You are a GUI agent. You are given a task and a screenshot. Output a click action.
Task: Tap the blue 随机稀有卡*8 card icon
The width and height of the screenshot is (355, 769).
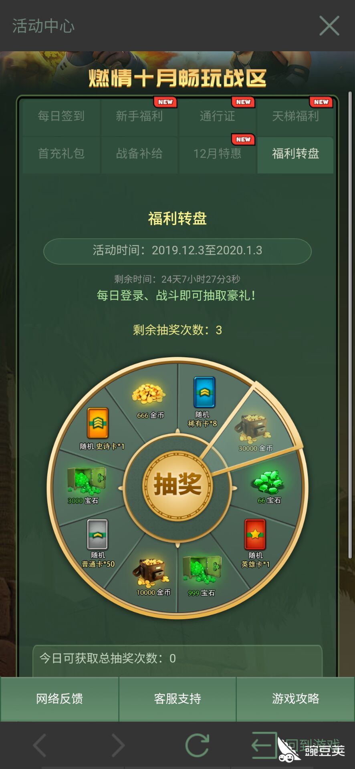pyautogui.click(x=204, y=392)
